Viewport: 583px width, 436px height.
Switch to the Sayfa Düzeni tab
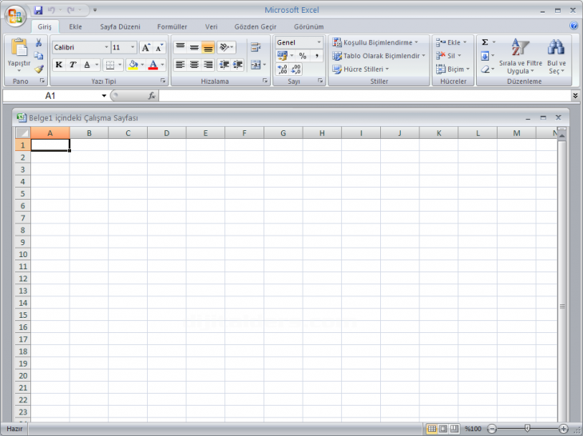click(120, 27)
